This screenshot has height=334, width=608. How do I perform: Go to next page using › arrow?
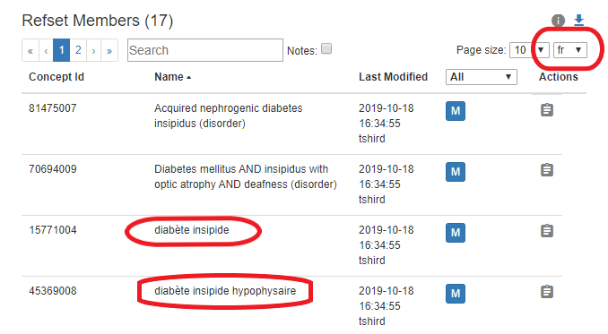[93, 50]
